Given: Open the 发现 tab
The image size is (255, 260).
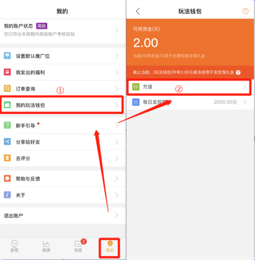Looking at the screenshot, I should tap(14, 246).
